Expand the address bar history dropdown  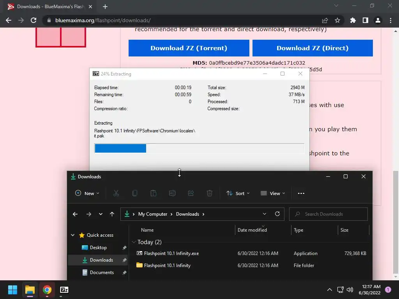(x=265, y=214)
